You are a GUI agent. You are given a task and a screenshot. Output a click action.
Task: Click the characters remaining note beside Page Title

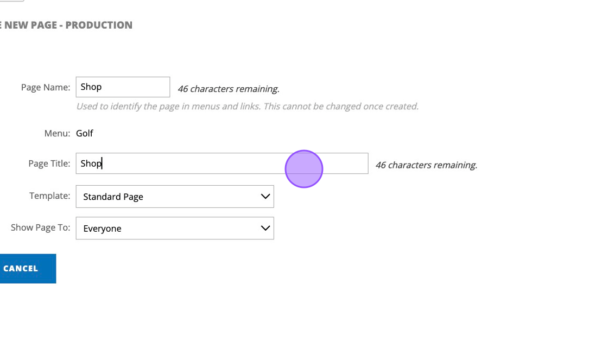pos(426,165)
